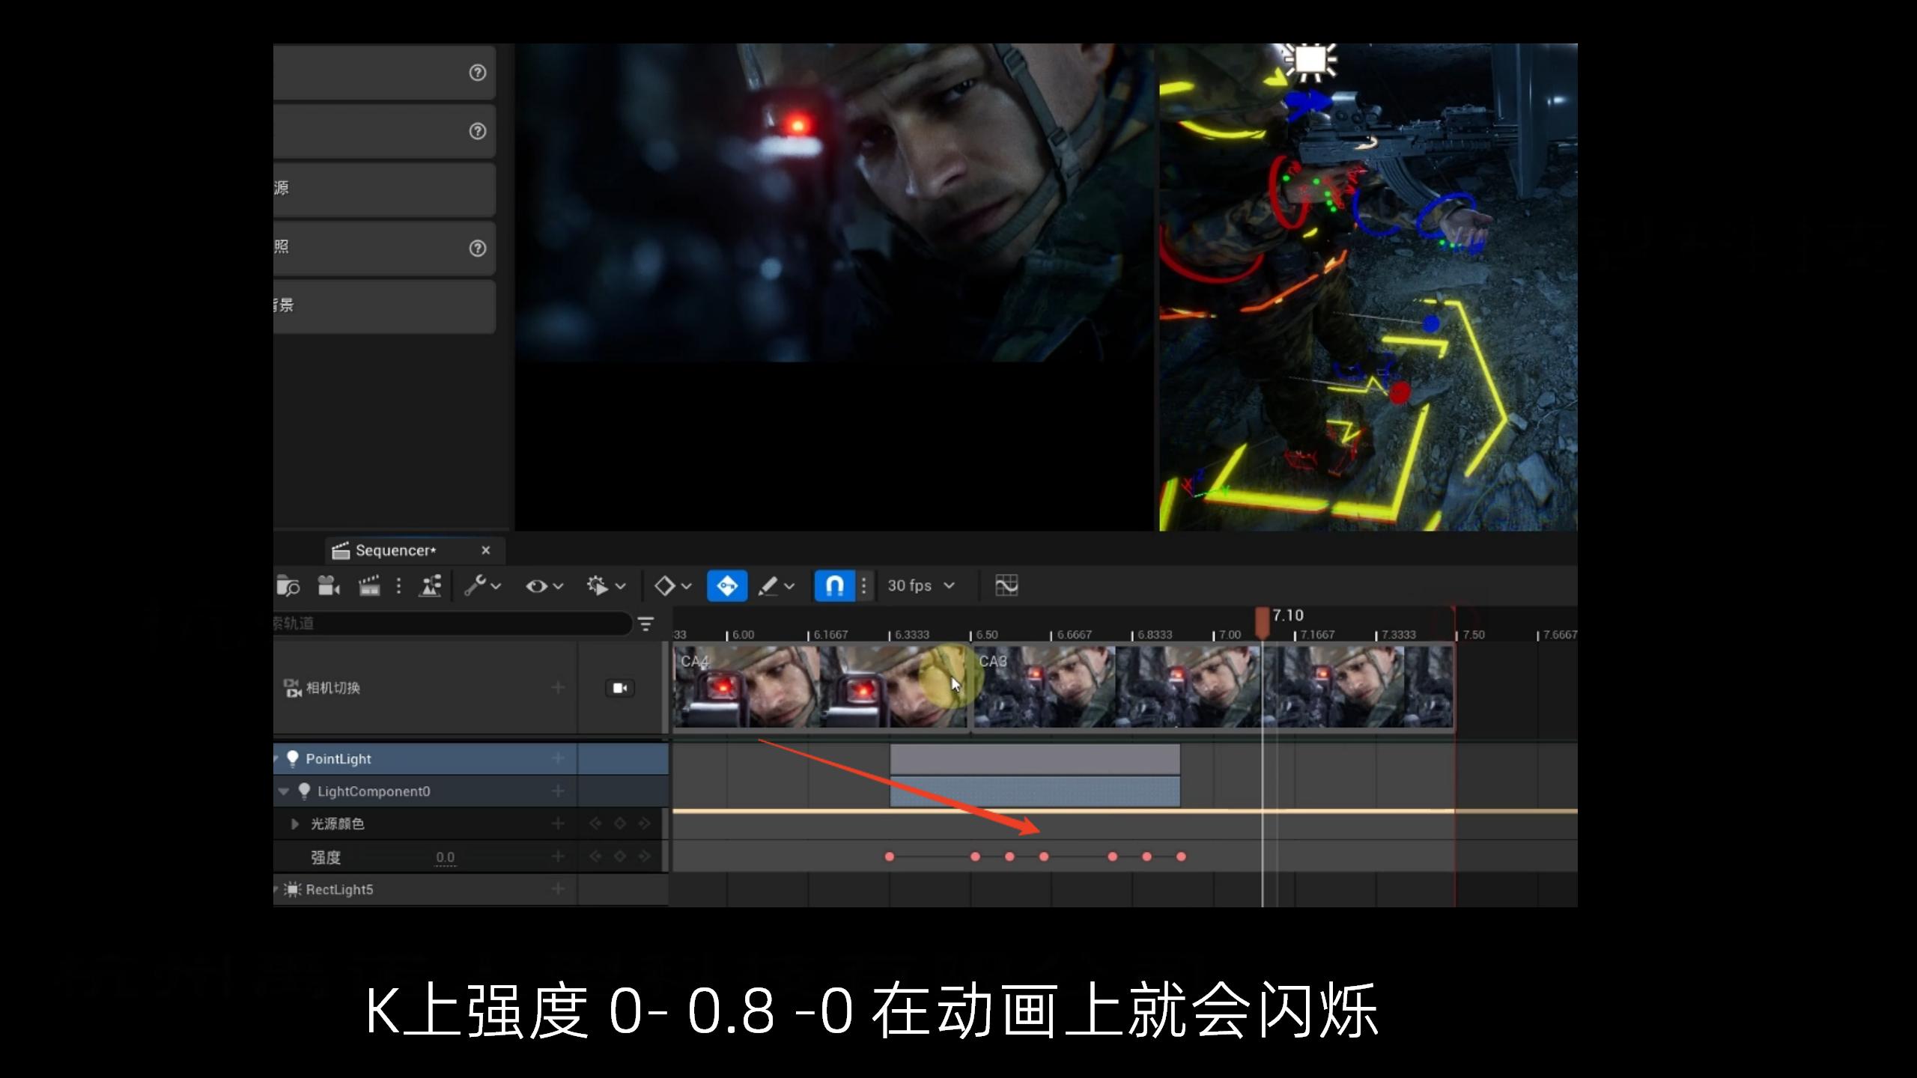Select the last 强度 keyframe near 6.93
The image size is (1917, 1078).
[1181, 856]
